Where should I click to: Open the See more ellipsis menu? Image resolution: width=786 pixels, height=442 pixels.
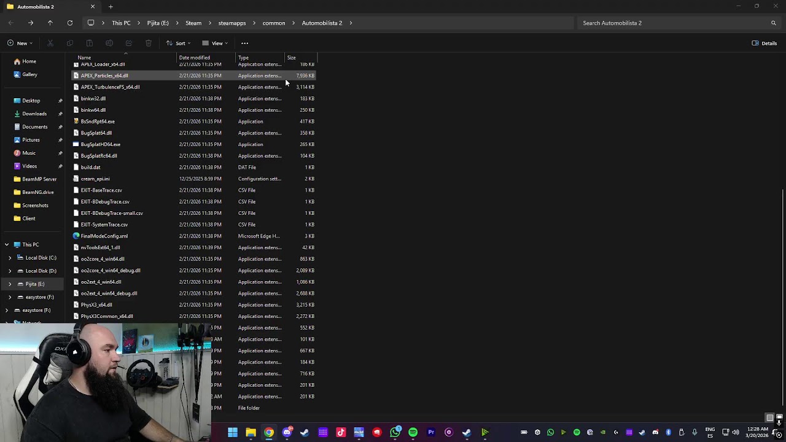(x=244, y=43)
